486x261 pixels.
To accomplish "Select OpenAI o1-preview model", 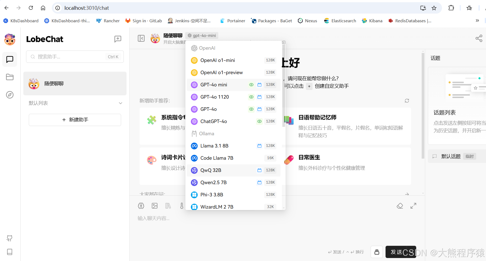I will click(x=233, y=73).
